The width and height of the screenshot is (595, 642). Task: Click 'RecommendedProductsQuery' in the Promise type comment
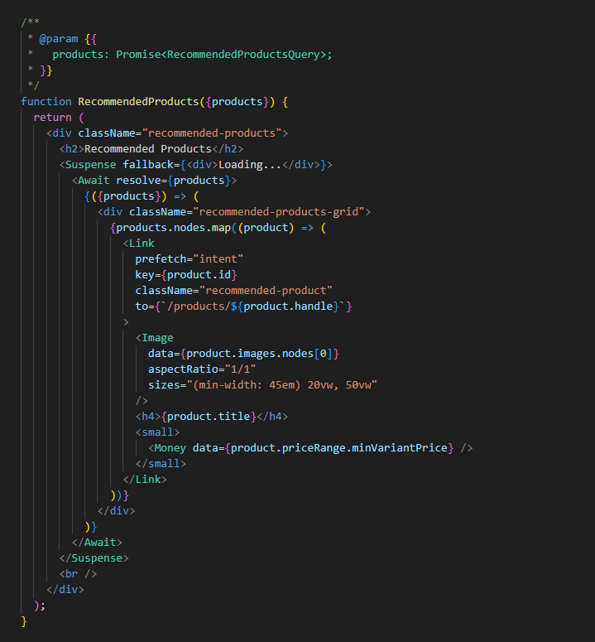point(243,55)
